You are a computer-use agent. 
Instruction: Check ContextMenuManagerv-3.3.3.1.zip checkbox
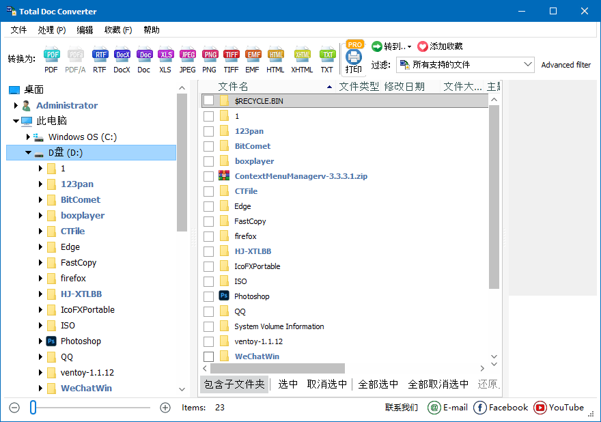coord(208,176)
